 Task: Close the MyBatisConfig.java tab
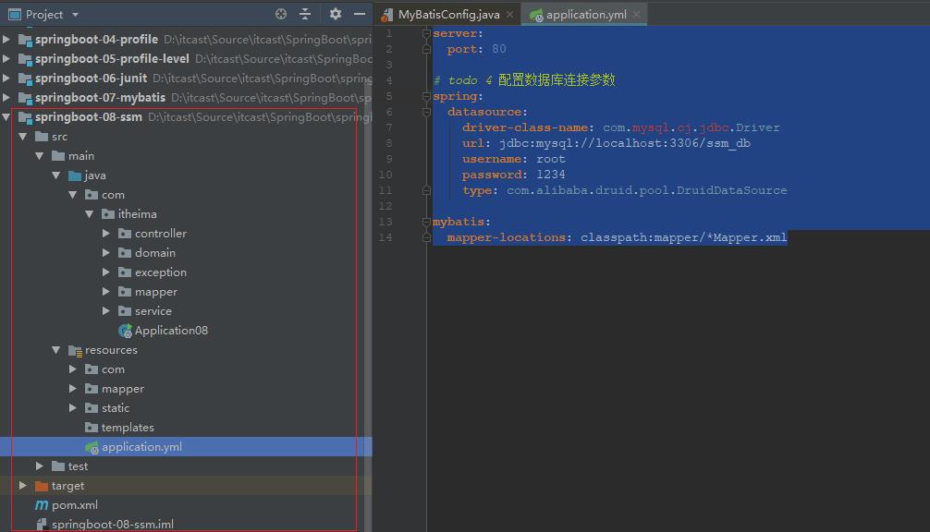511,15
